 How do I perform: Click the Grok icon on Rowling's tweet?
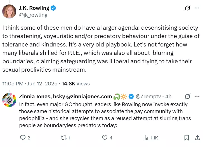click(x=187, y=8)
